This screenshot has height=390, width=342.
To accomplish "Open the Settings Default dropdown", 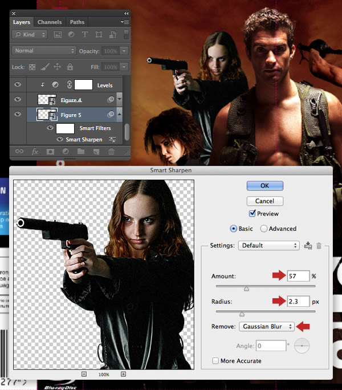I will point(269,246).
